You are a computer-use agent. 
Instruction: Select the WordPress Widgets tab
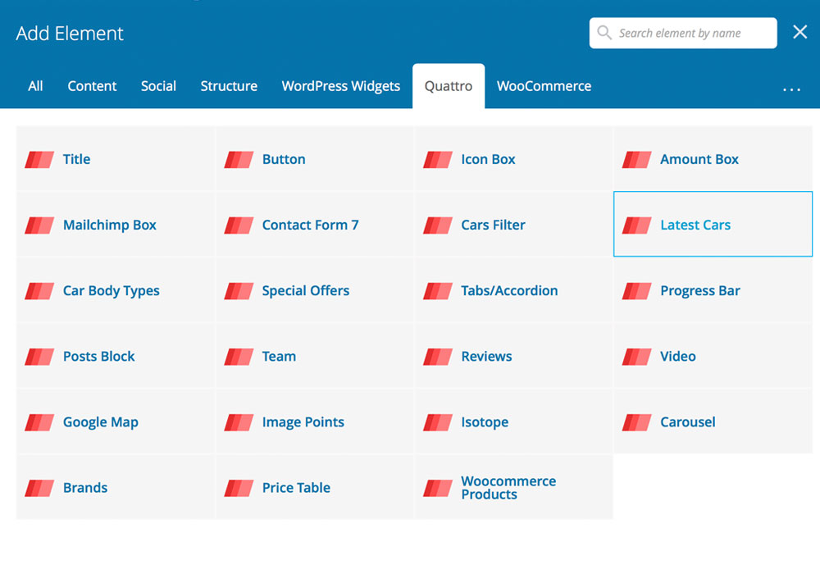point(341,86)
